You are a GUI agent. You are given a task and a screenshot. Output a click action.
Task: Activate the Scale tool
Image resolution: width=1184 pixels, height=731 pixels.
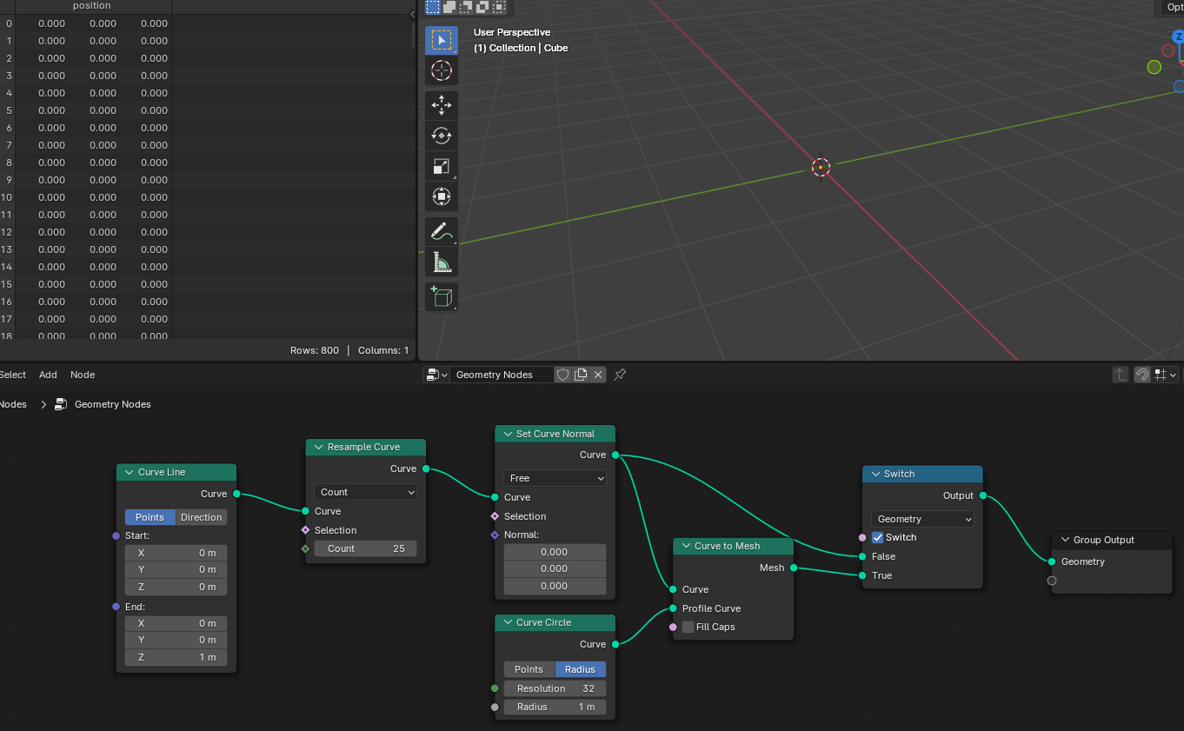click(x=442, y=166)
